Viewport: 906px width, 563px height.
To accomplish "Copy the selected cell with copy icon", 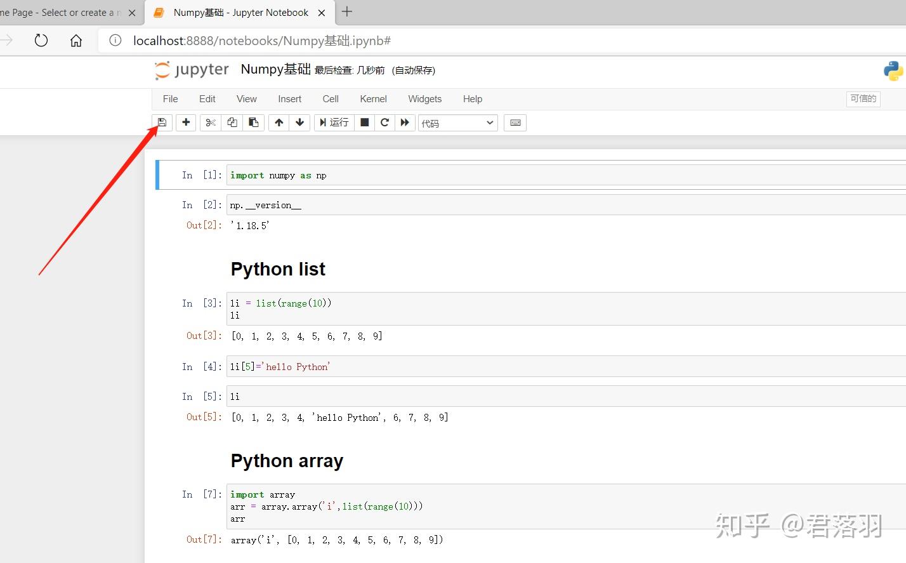I will pos(232,123).
